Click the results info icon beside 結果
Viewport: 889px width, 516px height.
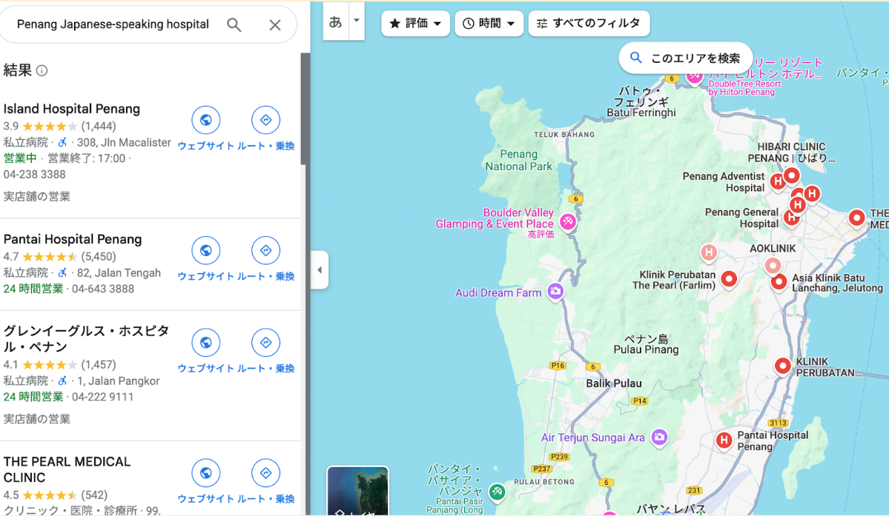[x=42, y=71]
